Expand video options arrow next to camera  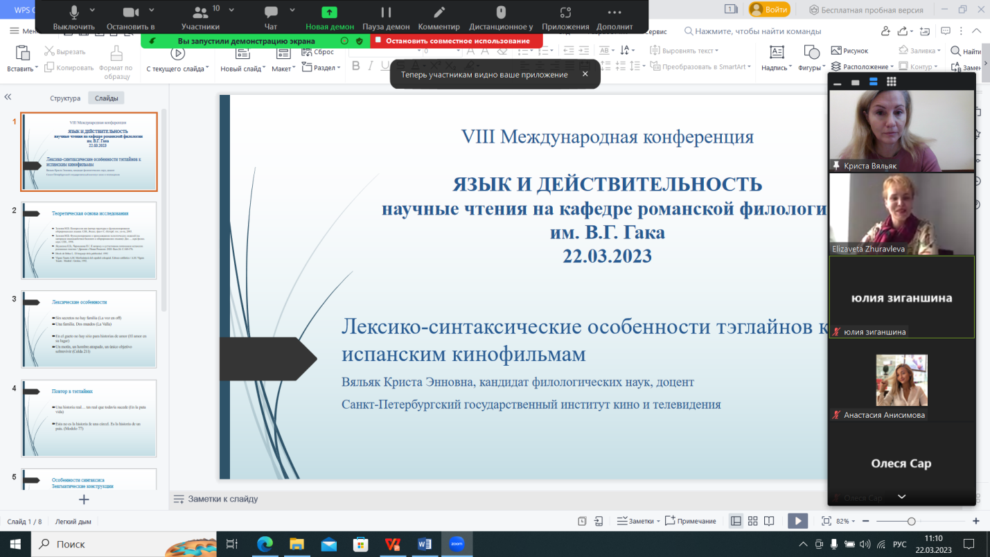tap(152, 10)
